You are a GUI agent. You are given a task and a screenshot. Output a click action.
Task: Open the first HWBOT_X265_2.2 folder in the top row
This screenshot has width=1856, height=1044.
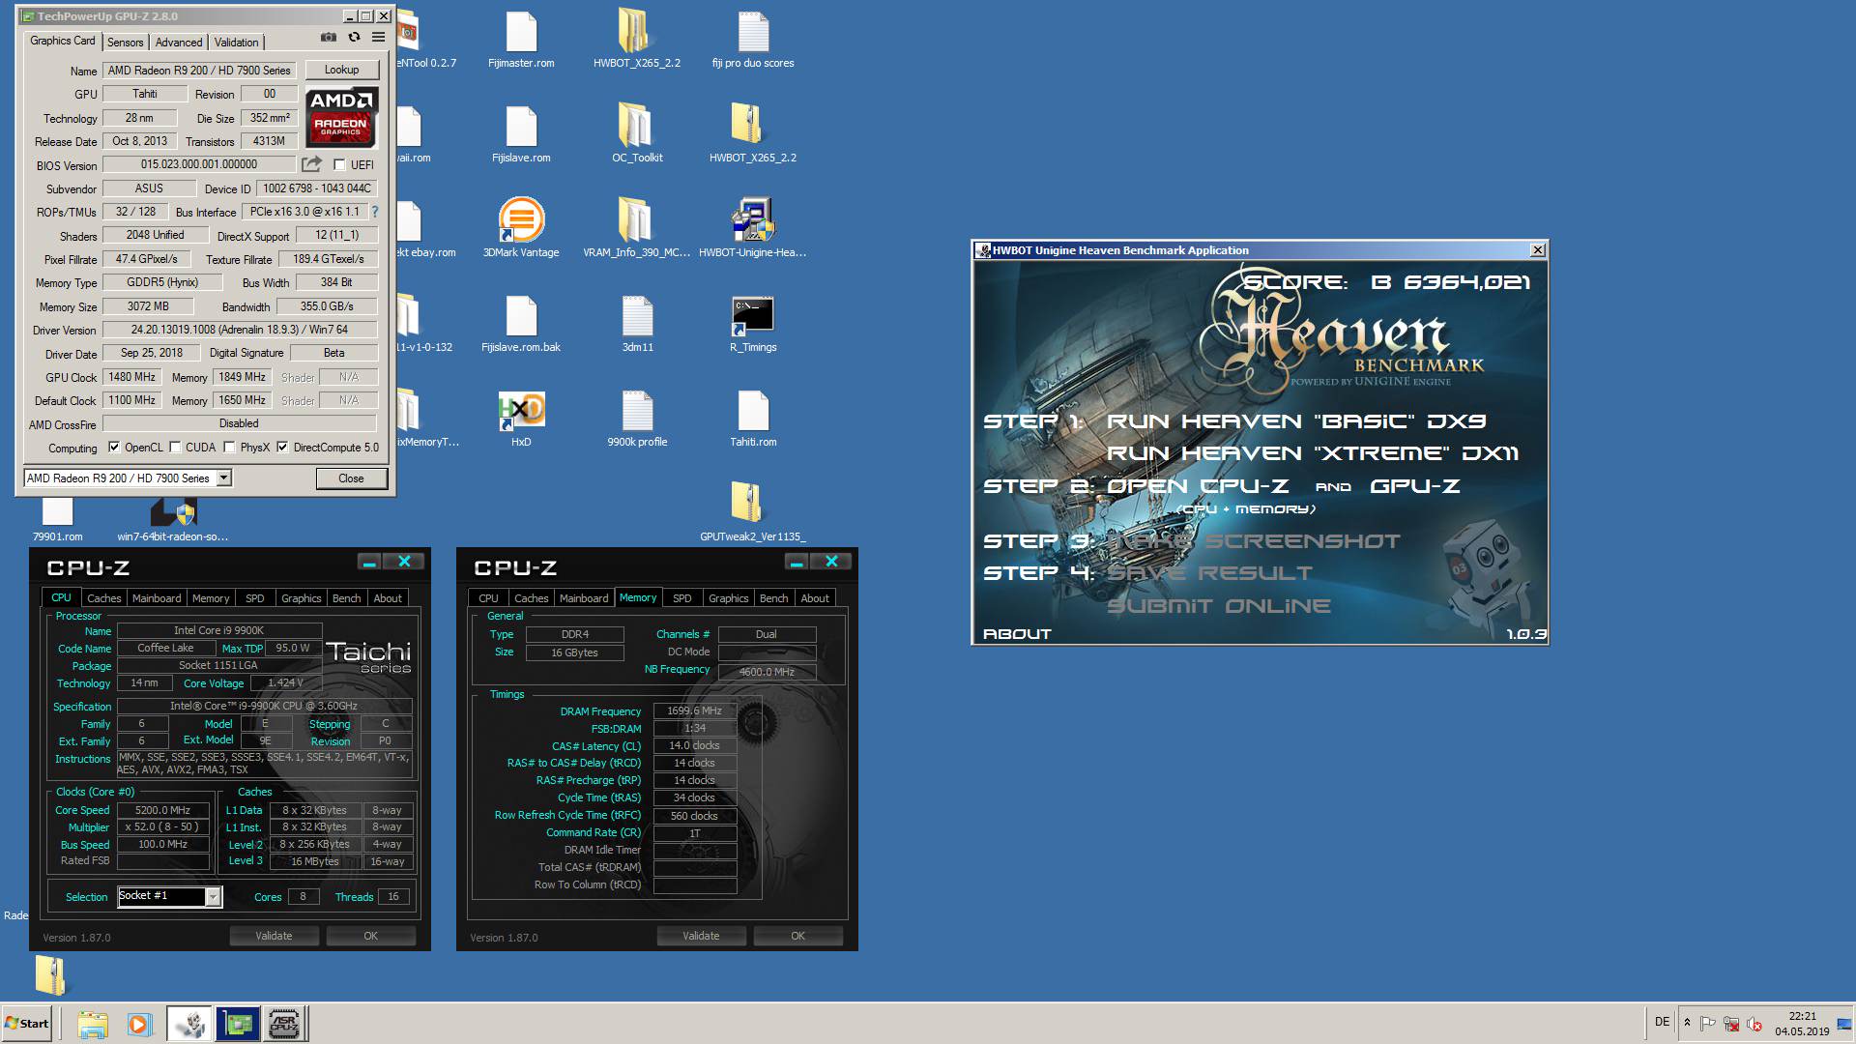coord(637,39)
